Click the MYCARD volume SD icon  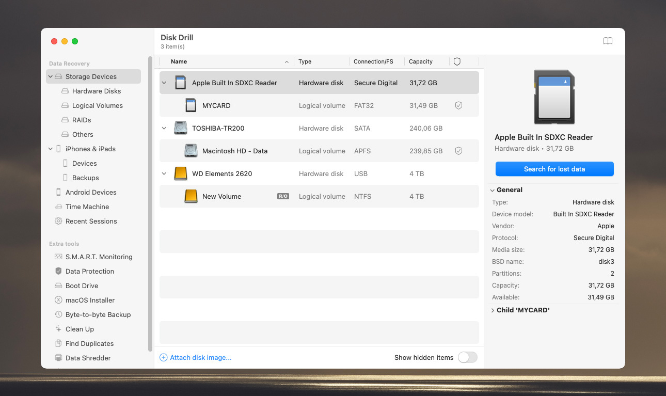pos(191,105)
